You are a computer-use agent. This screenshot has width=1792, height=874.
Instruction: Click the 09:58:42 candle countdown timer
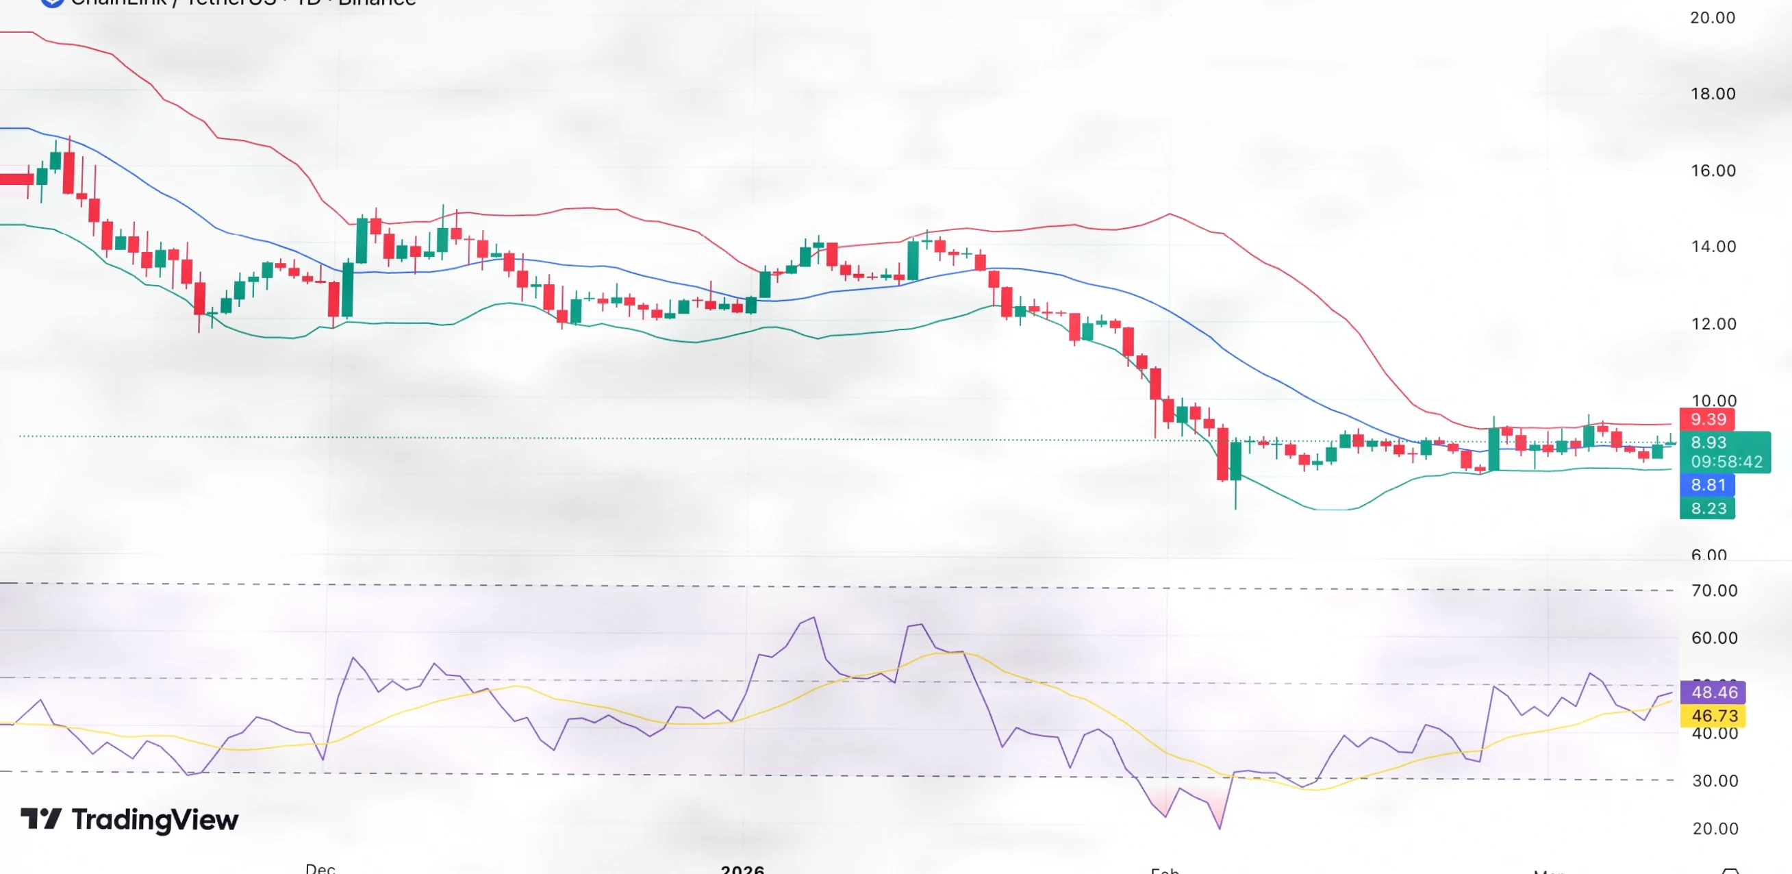tap(1726, 462)
